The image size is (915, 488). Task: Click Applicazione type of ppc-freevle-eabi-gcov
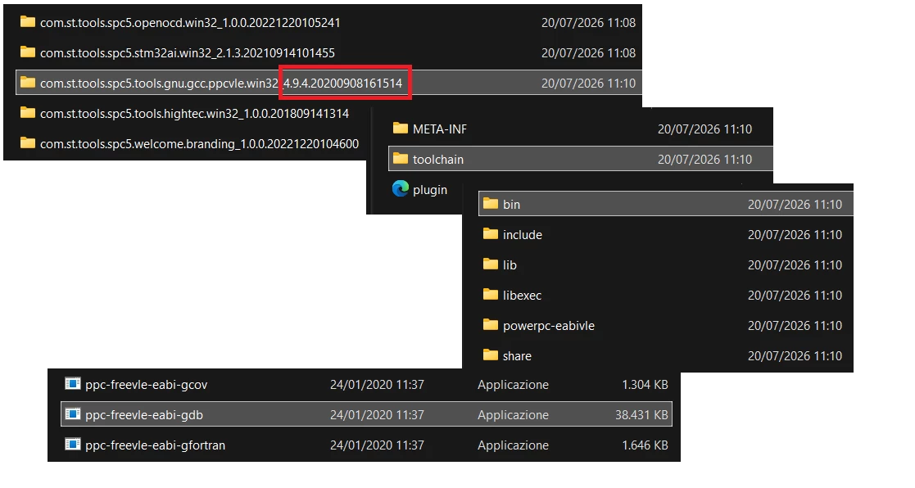[513, 385]
